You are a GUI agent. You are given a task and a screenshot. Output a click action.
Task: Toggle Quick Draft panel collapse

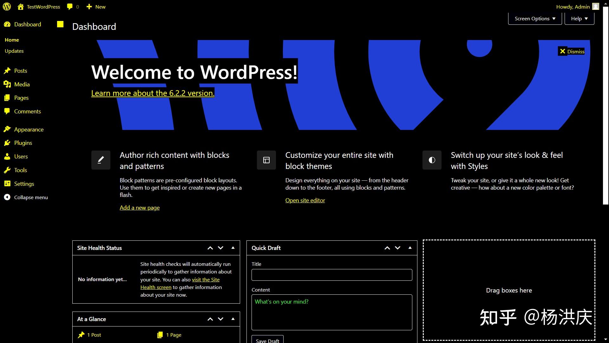(410, 248)
